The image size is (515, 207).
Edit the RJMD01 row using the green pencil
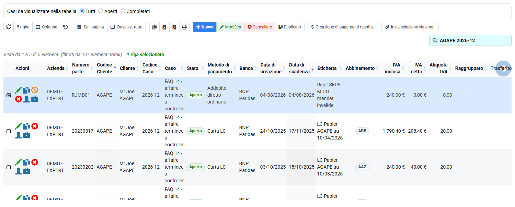click(19, 90)
